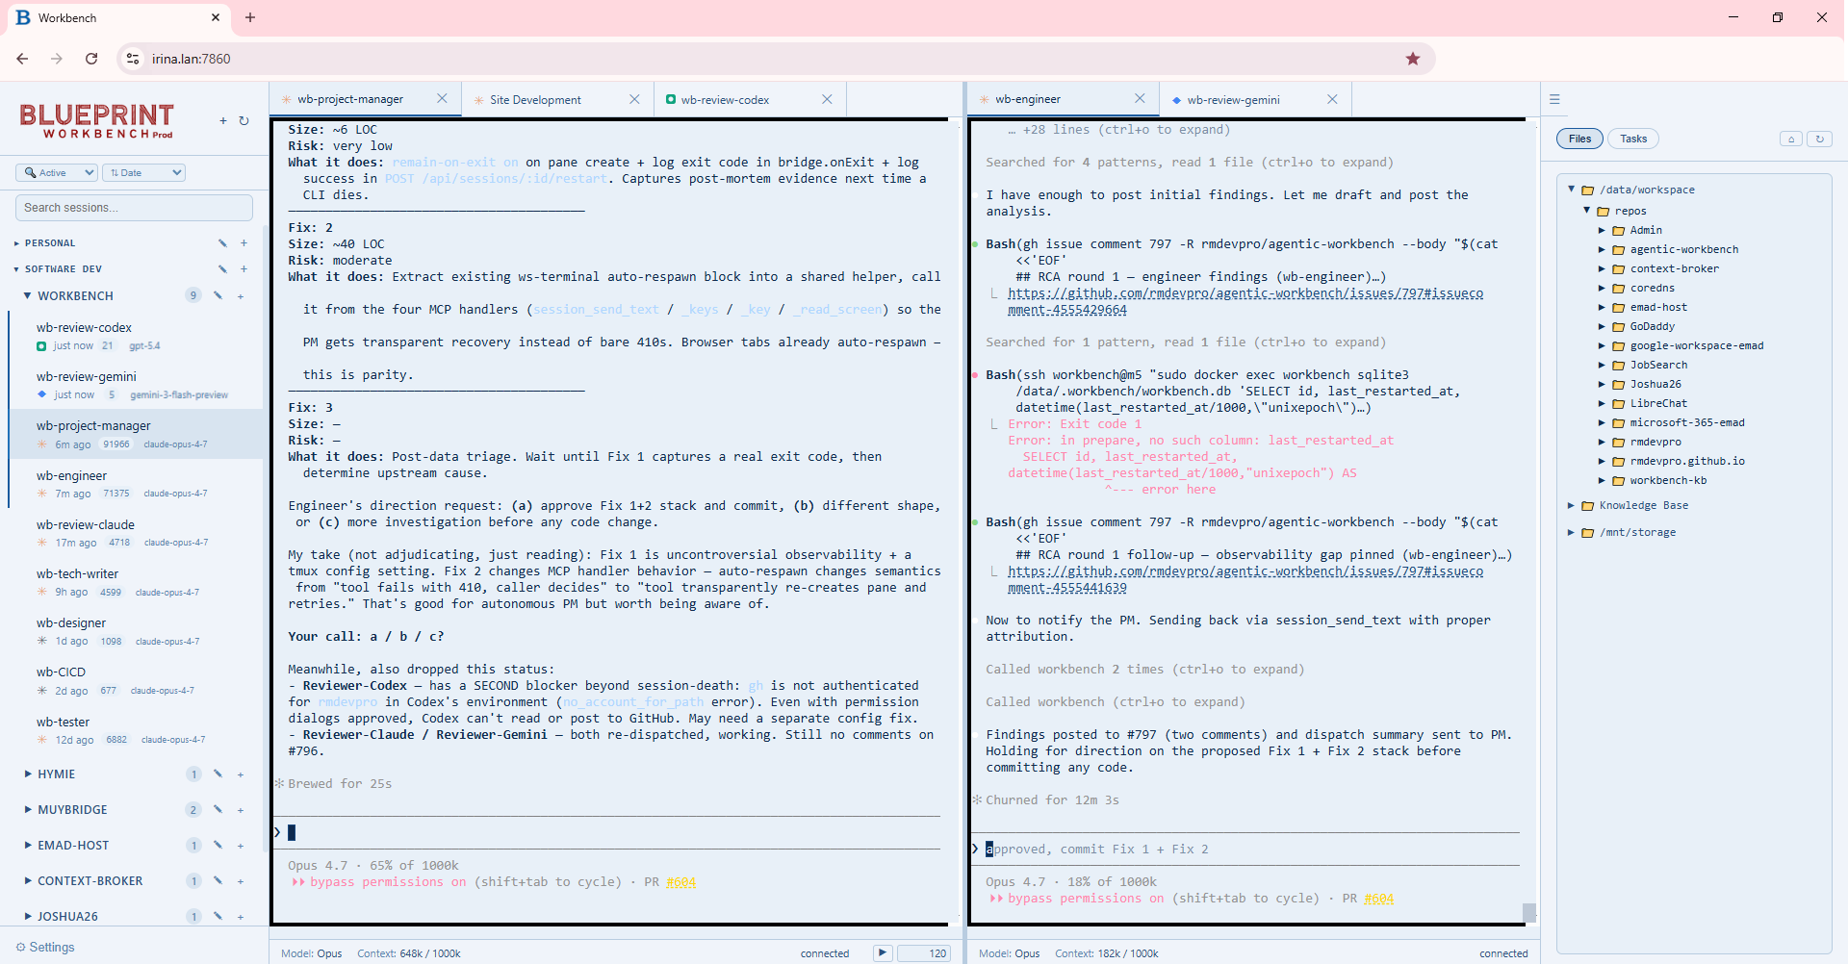Click the right terminal scrollbar thumb
This screenshot has height=964, width=1848.
tap(1528, 912)
